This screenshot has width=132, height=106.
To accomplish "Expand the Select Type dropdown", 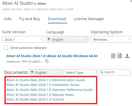I will [x=80, y=72].
